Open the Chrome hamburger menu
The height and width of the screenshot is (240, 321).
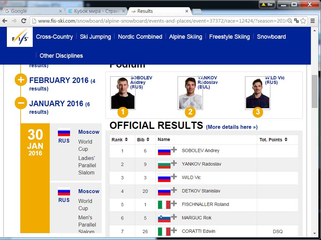pyautogui.click(x=313, y=21)
